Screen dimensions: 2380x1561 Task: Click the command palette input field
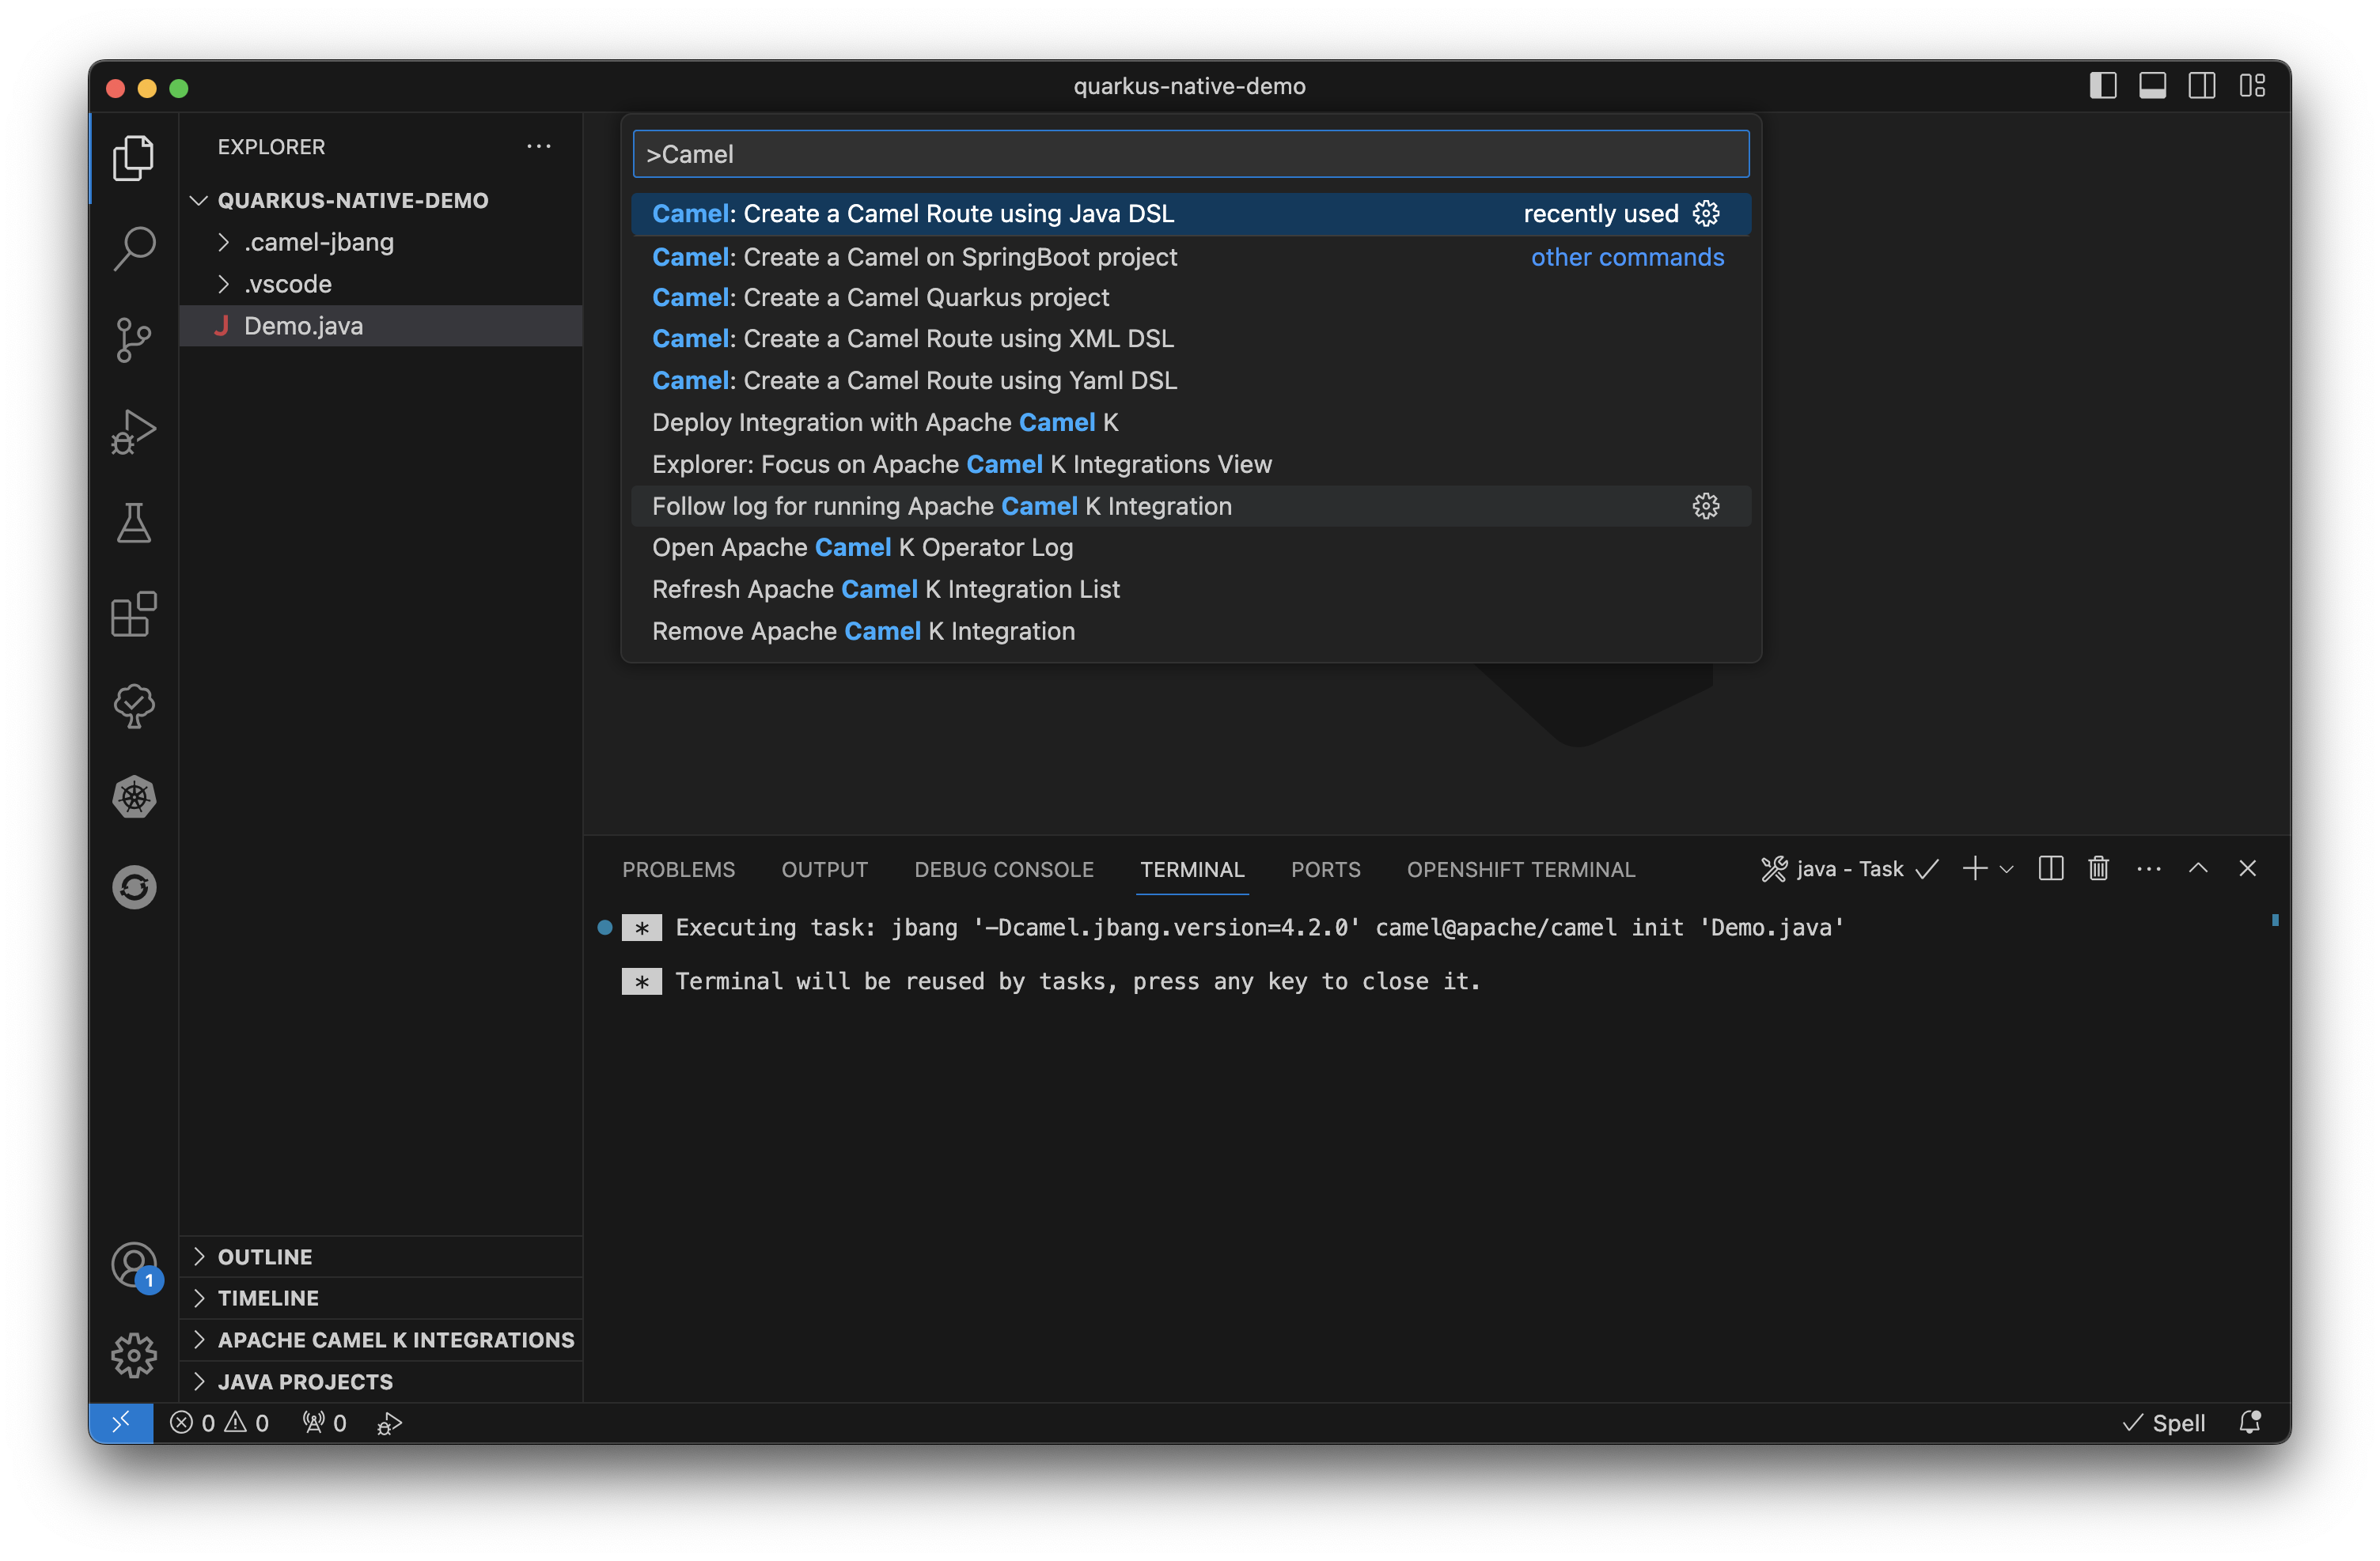1190,154
